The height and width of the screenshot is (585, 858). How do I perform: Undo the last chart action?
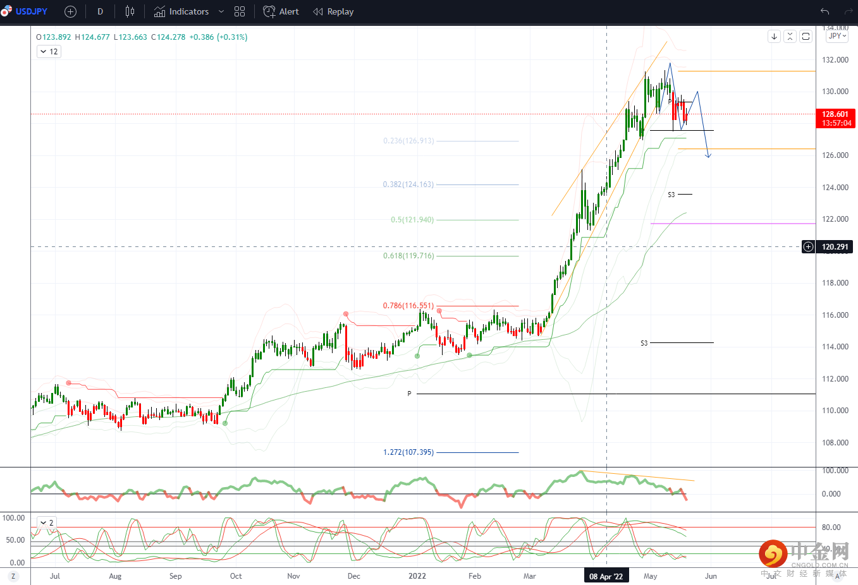coord(824,11)
